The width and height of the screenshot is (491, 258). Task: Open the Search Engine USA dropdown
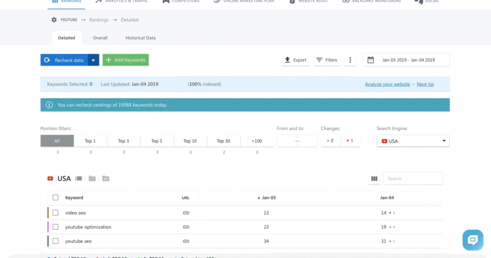pos(413,141)
